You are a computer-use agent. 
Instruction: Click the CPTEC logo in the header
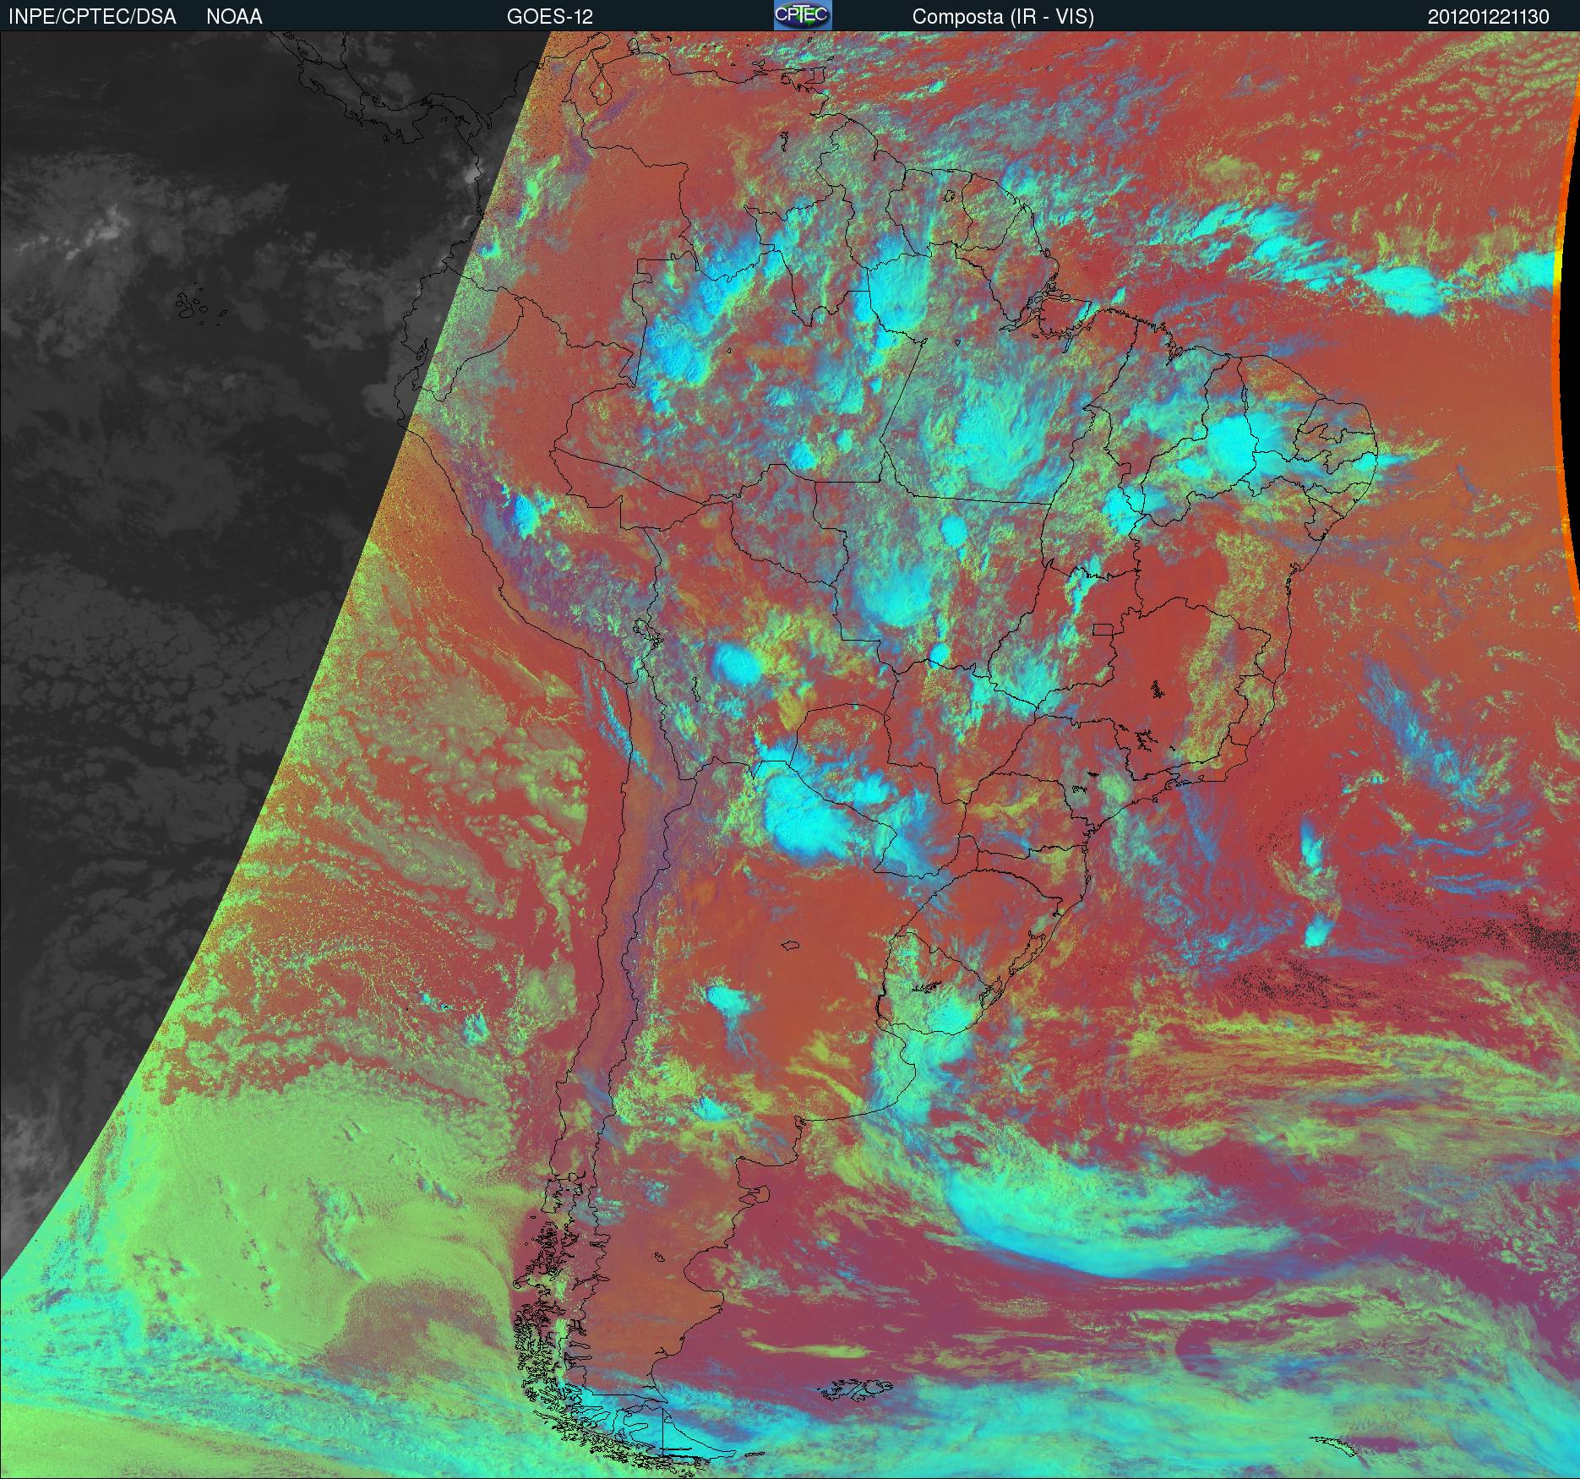coord(802,15)
